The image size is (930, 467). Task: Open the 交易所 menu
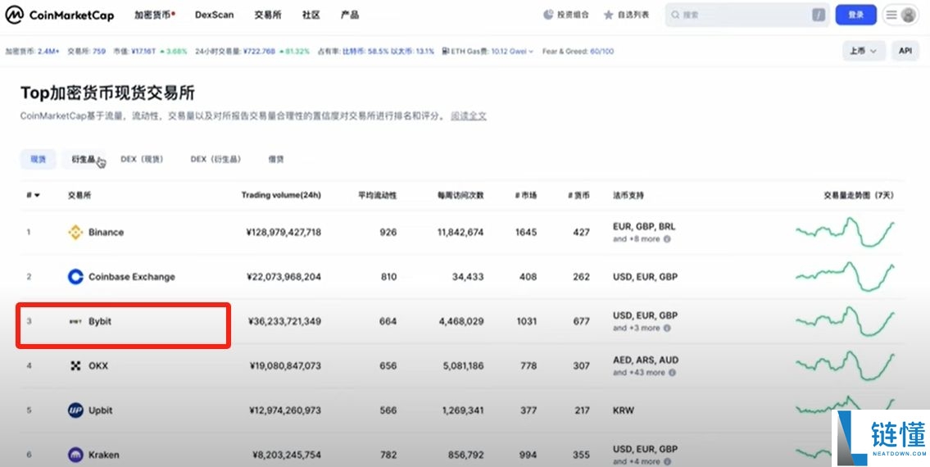pos(267,15)
